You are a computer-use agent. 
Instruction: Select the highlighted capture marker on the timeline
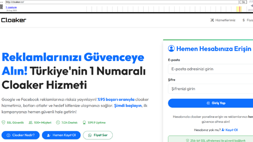click(x=240, y=9)
